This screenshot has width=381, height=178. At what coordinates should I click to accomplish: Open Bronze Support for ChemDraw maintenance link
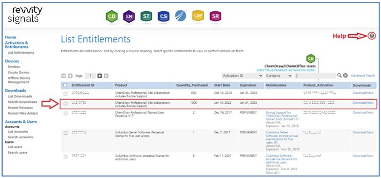coord(282,116)
